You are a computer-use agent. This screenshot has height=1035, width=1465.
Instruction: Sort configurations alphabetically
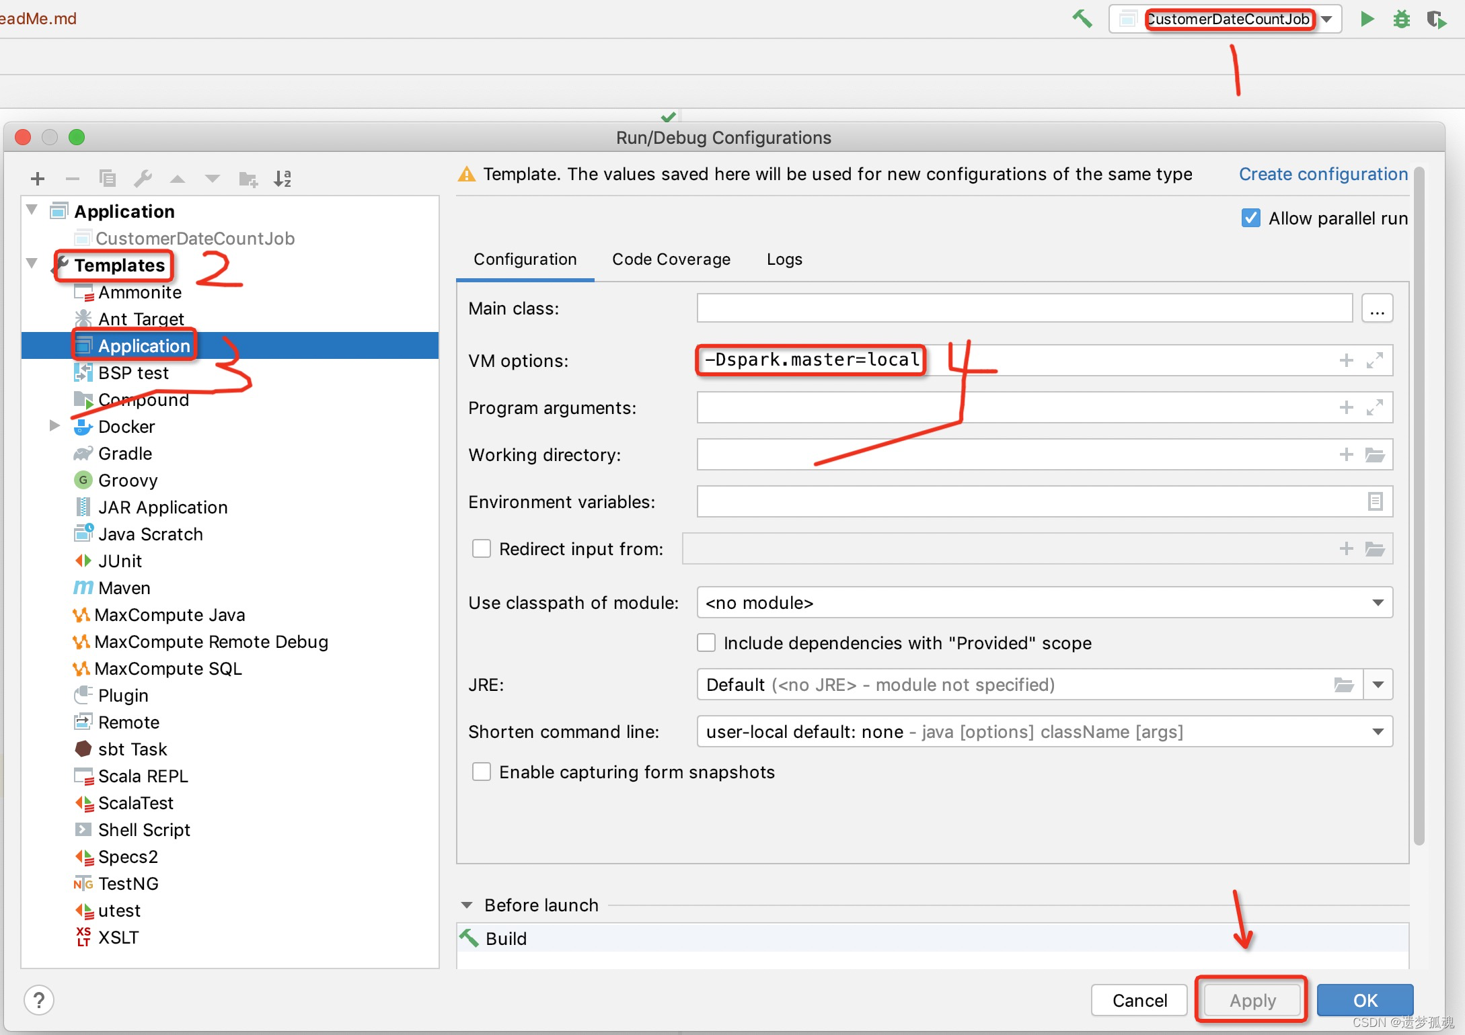(282, 178)
